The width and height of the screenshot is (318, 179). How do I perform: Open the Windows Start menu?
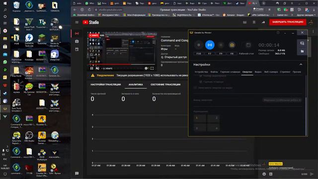(5, 3)
